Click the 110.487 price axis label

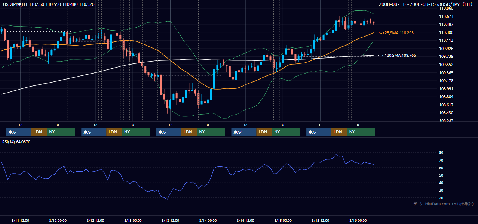[x=447, y=24]
